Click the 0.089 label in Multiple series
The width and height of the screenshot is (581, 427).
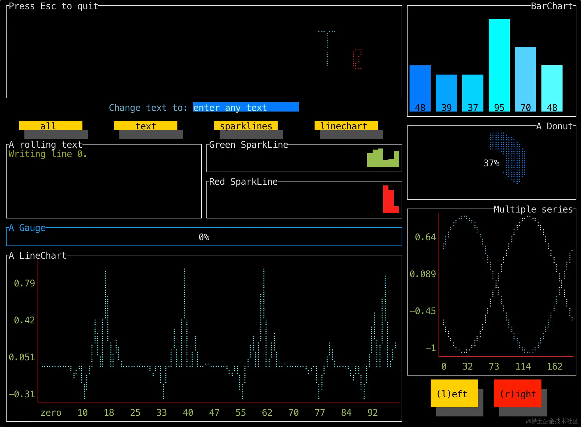click(x=423, y=274)
